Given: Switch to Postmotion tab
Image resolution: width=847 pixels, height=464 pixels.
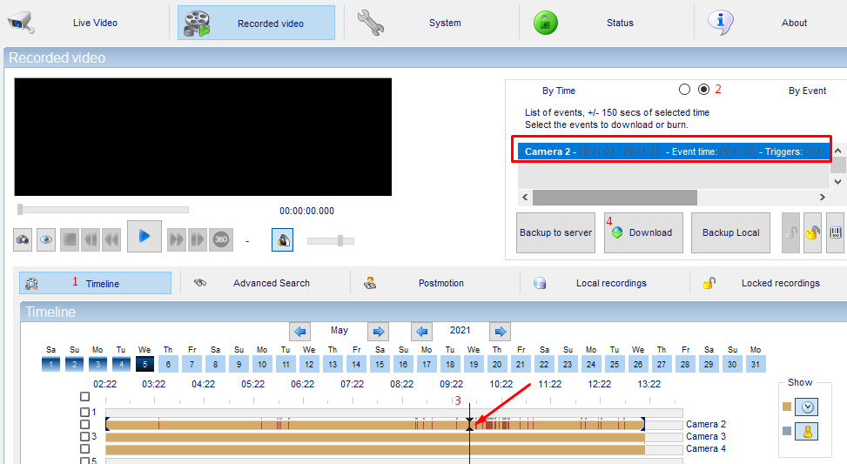Looking at the screenshot, I should point(434,283).
